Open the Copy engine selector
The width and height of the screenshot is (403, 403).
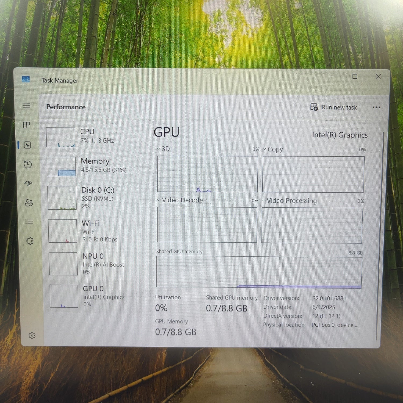point(265,149)
